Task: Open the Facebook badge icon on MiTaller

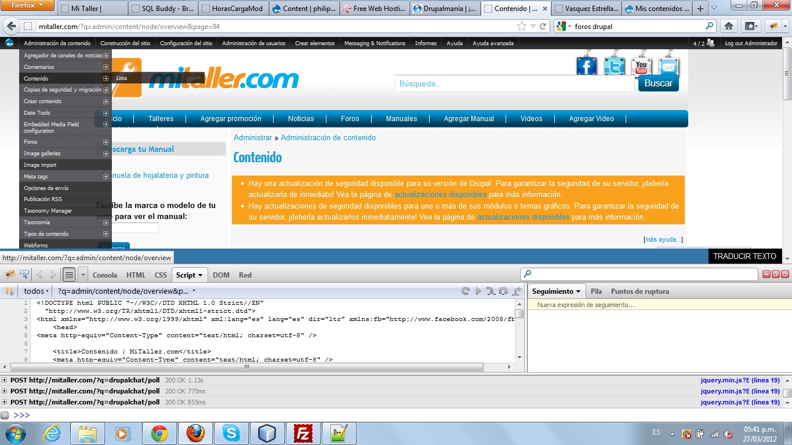Action: coord(587,65)
